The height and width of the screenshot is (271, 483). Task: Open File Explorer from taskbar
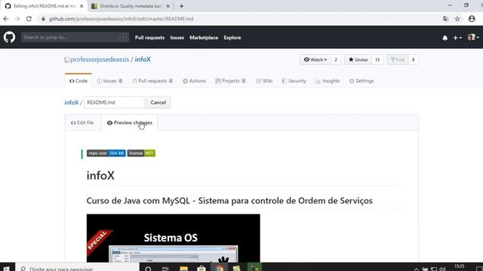(183, 269)
